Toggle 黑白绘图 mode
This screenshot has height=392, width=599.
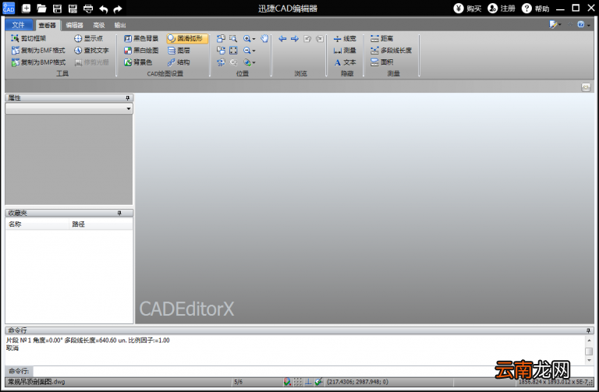(141, 50)
